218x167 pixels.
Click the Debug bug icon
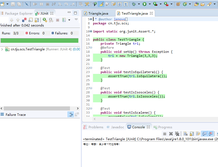coord(134,4)
